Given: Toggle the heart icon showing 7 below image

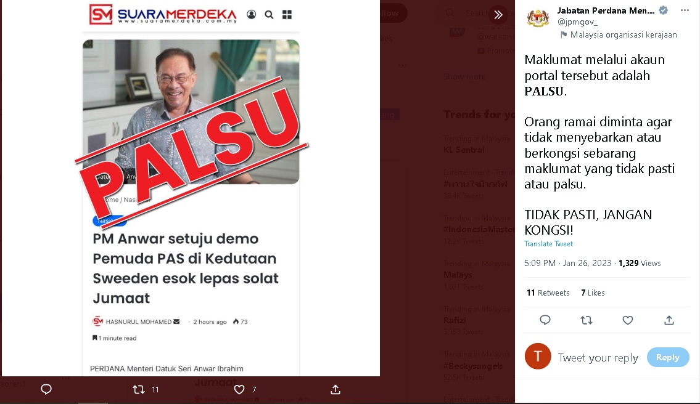Looking at the screenshot, I should [239, 390].
